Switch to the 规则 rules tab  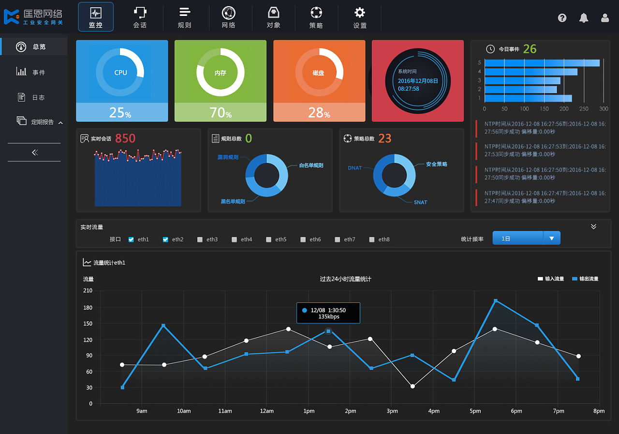[x=184, y=17]
